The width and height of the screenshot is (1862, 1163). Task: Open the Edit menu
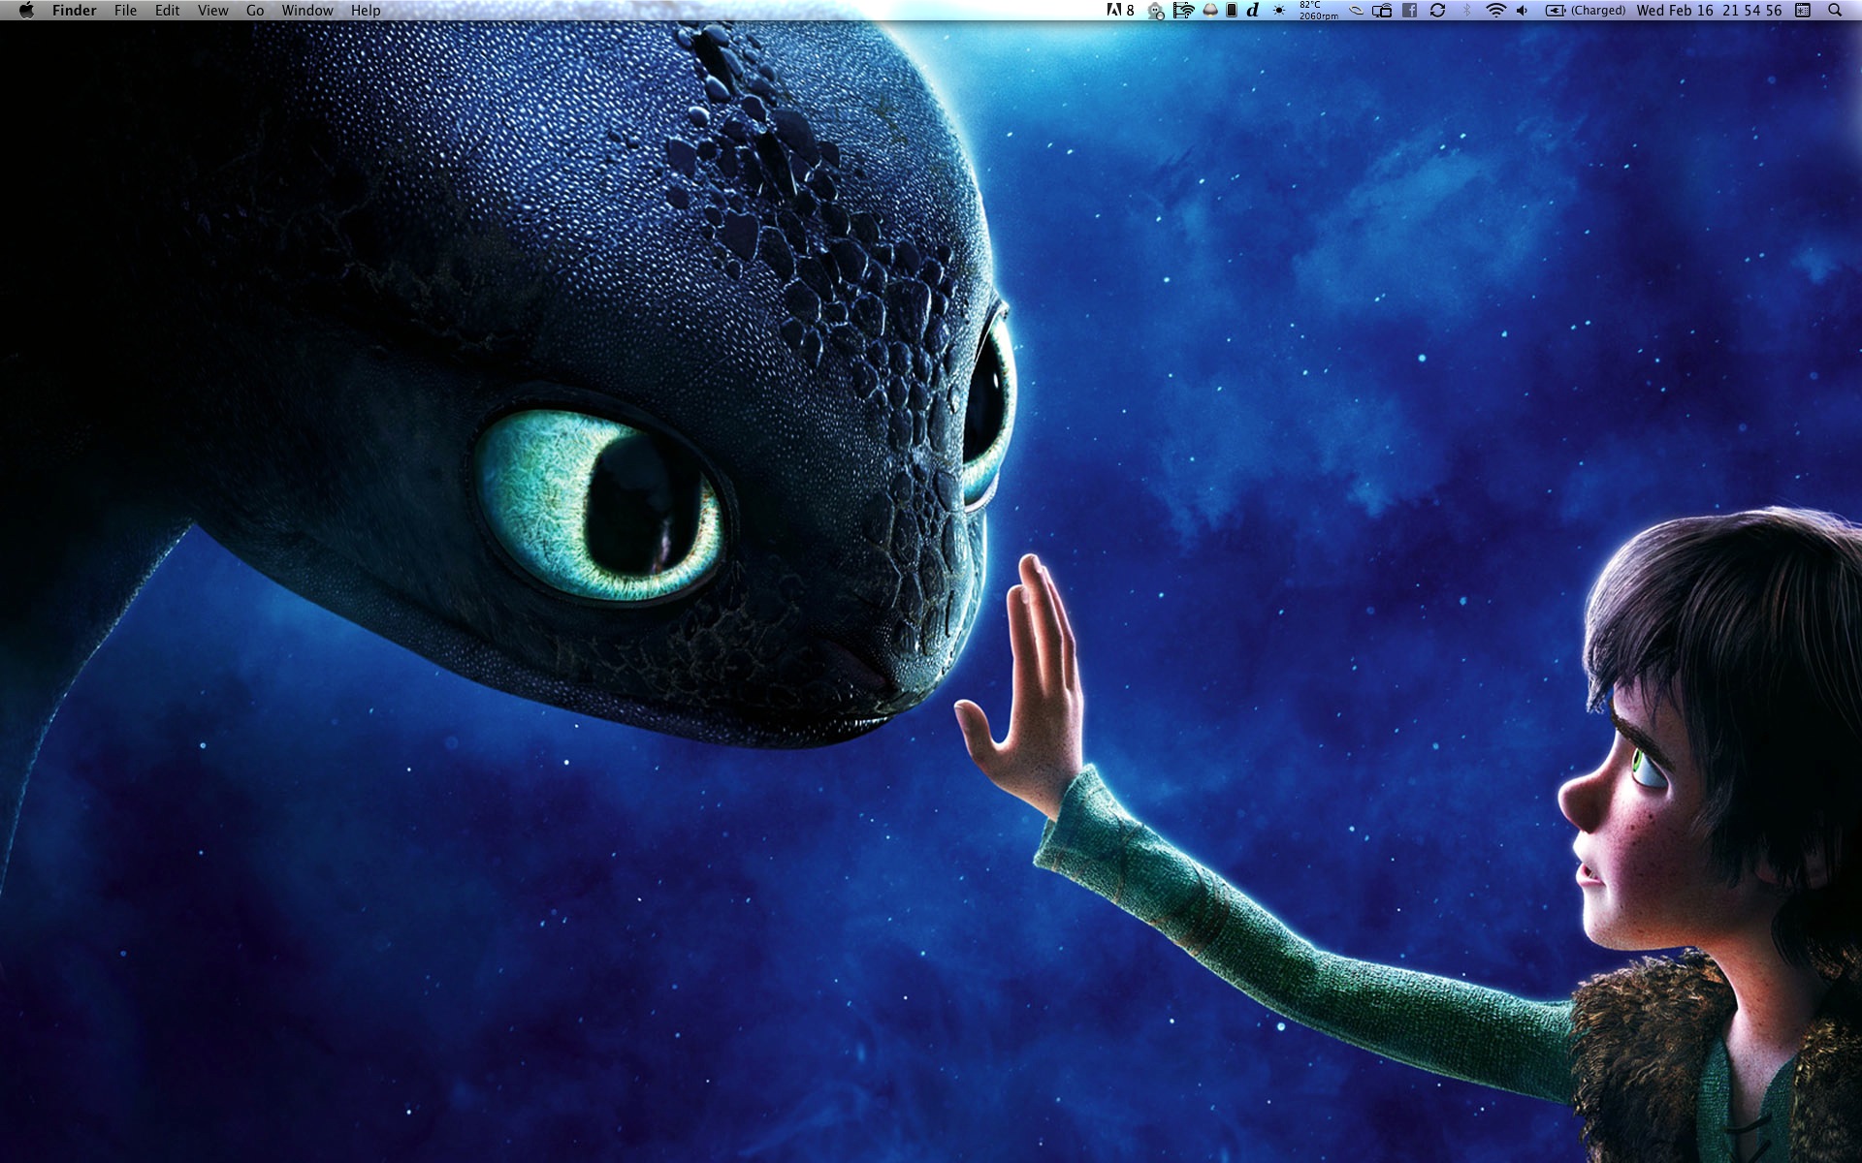167,11
